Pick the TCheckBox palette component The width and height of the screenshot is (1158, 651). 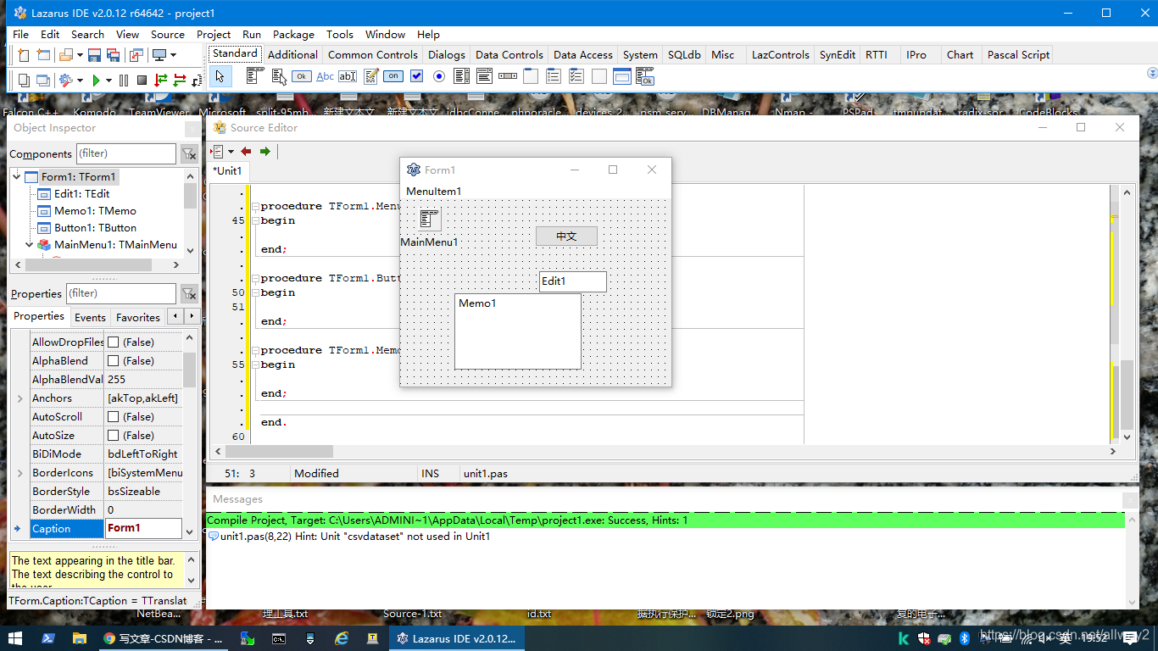(416, 76)
